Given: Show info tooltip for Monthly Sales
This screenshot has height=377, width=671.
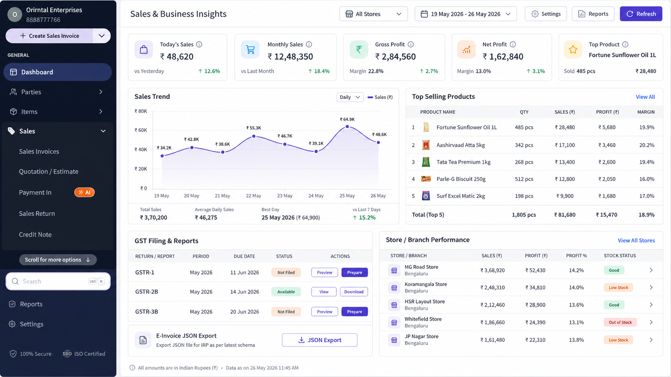Looking at the screenshot, I should 309,44.
